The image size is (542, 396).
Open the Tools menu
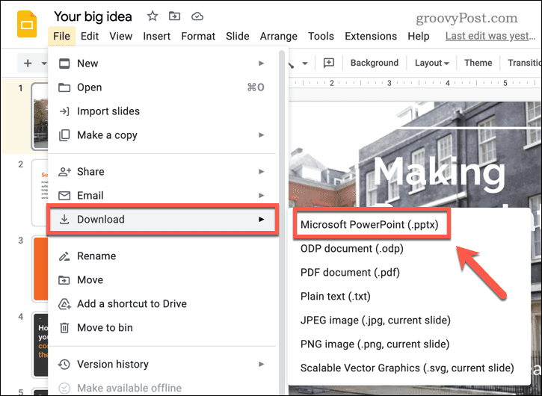point(321,36)
